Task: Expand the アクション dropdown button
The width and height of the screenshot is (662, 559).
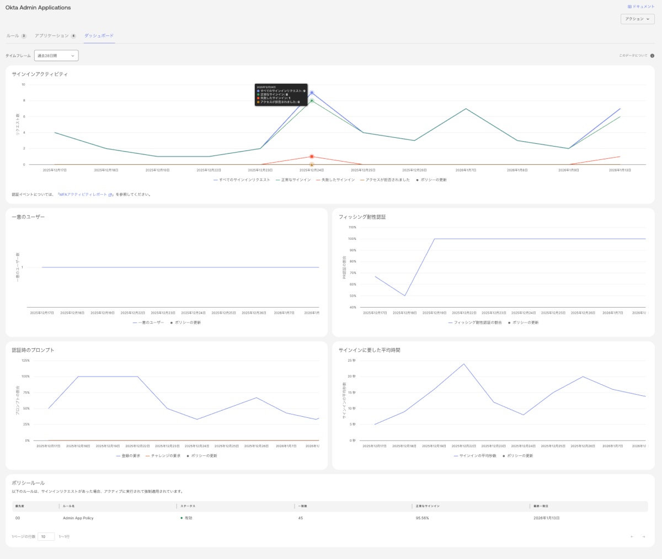Action: (x=637, y=19)
